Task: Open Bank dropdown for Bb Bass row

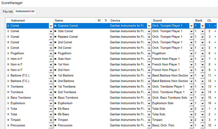Action: click(x=202, y=114)
